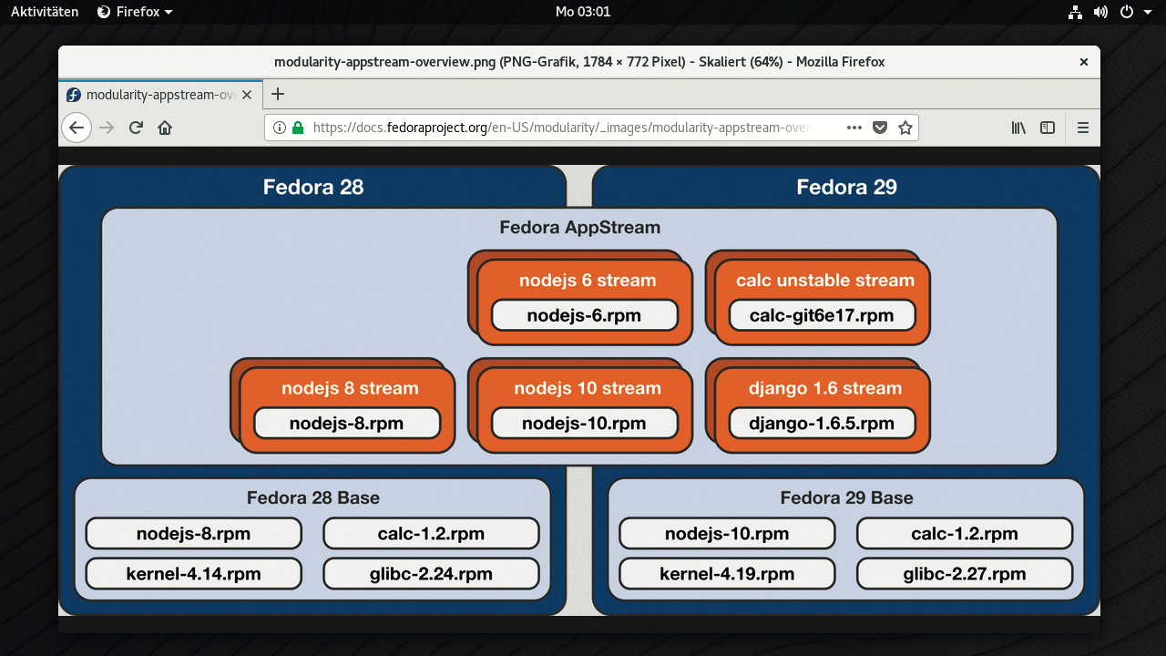
Task: Click the power icon in the top bar
Action: point(1126,12)
